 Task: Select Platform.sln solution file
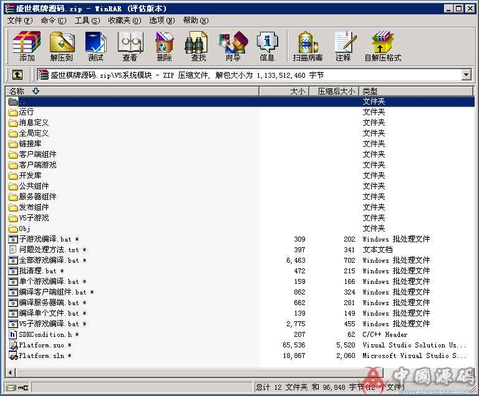coord(40,356)
